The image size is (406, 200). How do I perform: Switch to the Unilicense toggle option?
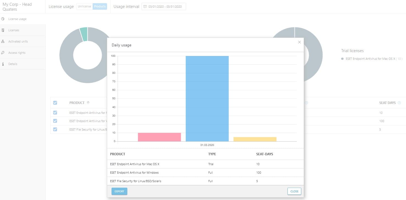click(x=84, y=7)
